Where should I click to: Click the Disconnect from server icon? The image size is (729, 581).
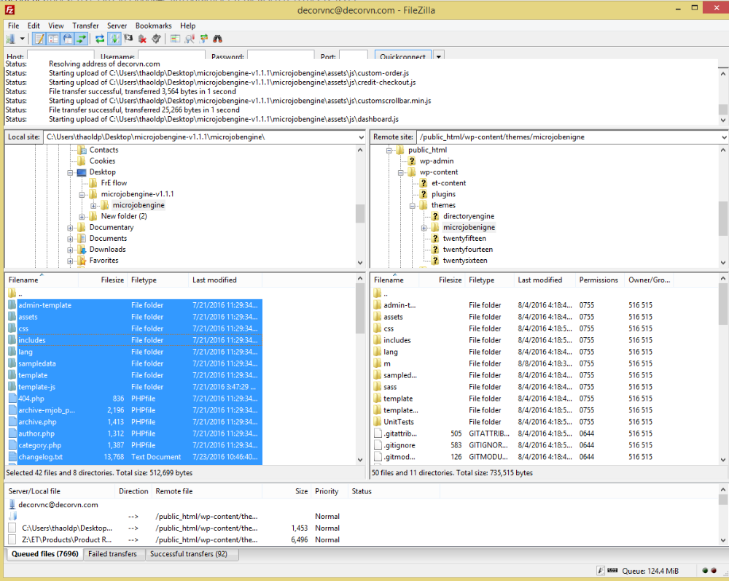tap(142, 39)
